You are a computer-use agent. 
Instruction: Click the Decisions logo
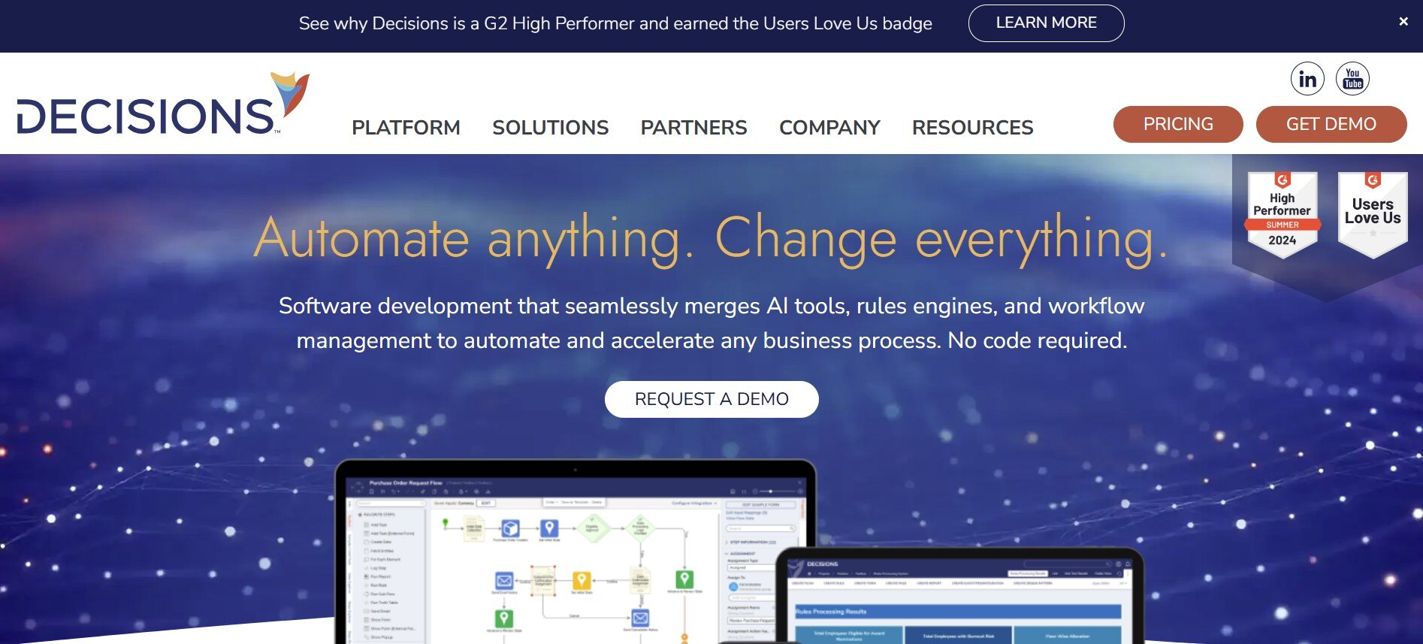point(163,104)
